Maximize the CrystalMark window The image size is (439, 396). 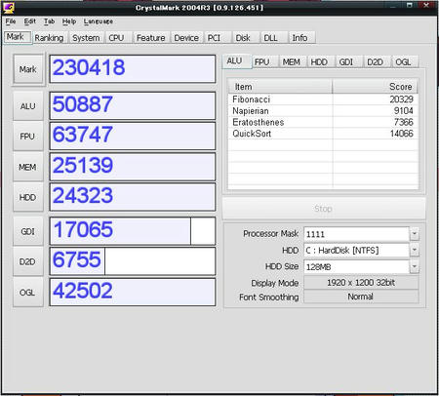pyautogui.click(x=410, y=5)
